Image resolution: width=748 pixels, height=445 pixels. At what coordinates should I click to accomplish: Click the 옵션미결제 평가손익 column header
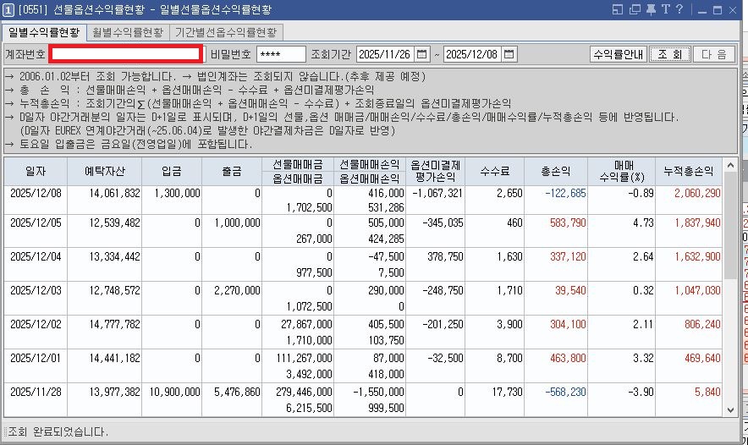[x=435, y=171]
